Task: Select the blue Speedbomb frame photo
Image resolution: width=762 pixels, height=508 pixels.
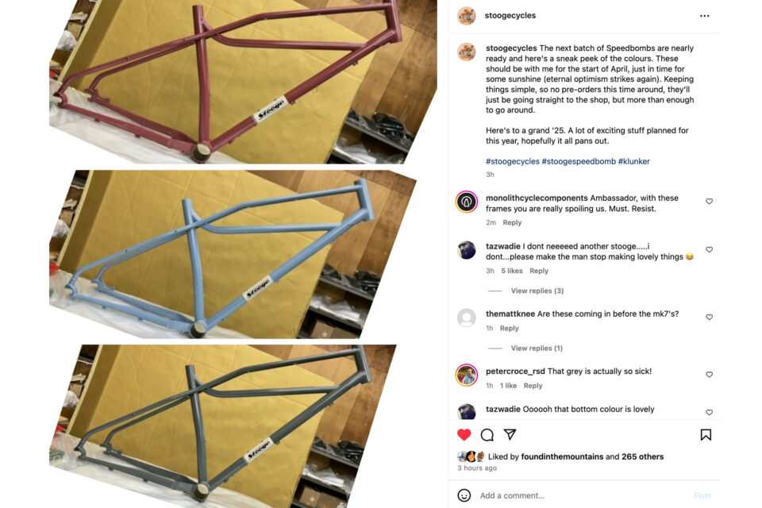Action: tap(233, 254)
